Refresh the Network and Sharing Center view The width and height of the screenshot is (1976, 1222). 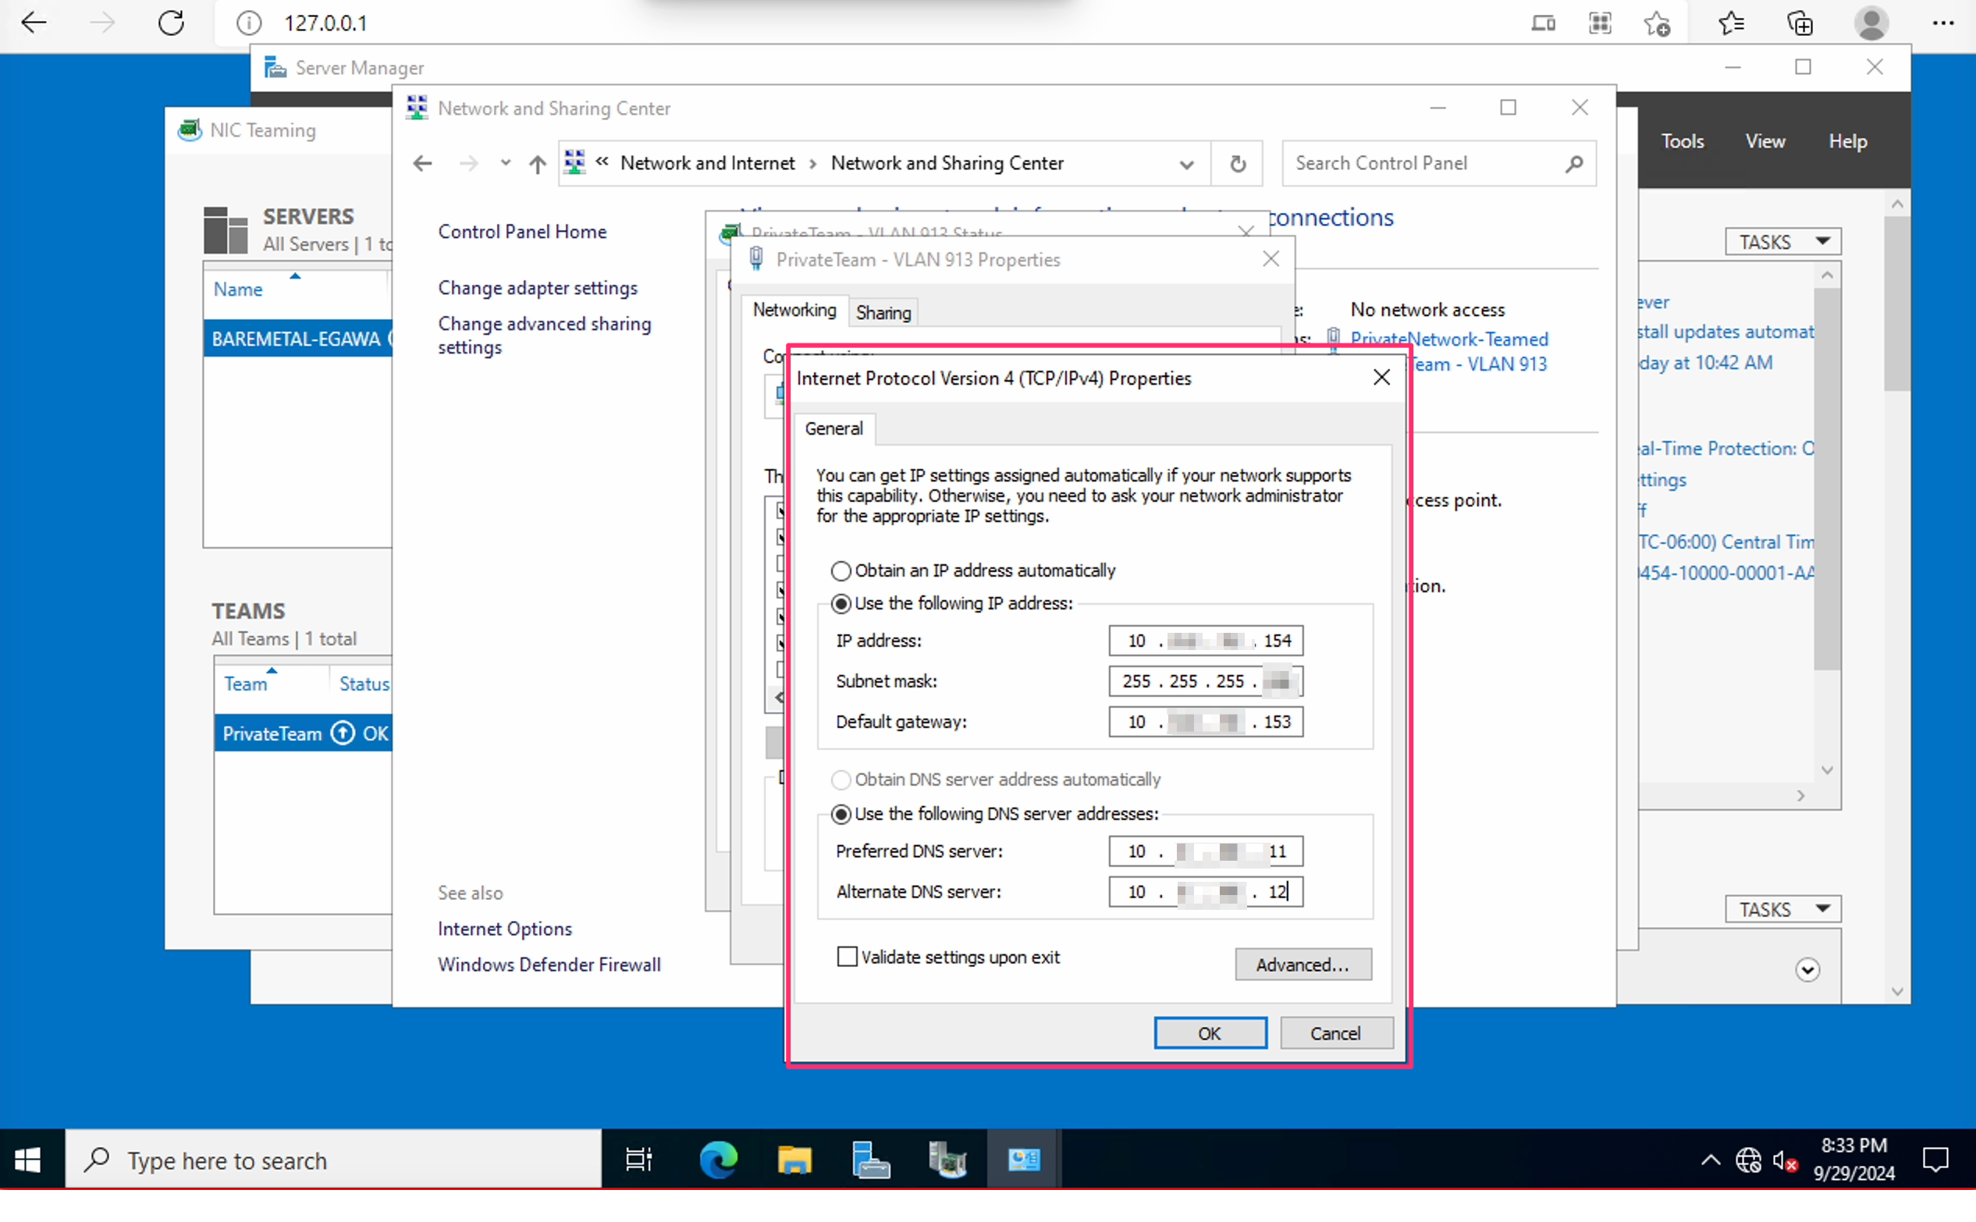[x=1236, y=164]
